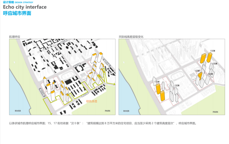The width and height of the screenshot is (229, 144).
Task: Click the 100M height label
Action: point(215,64)
